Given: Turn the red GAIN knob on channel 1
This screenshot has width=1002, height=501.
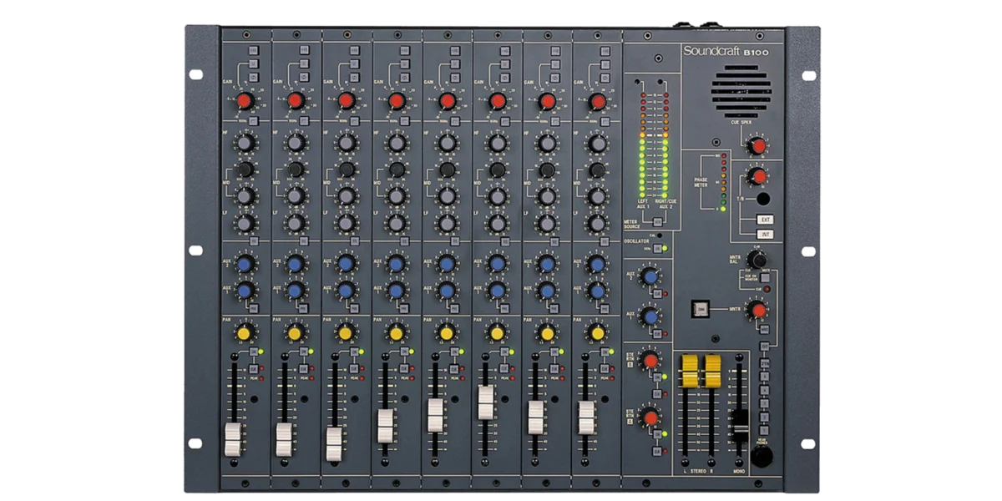Looking at the screenshot, I should pyautogui.click(x=245, y=101).
